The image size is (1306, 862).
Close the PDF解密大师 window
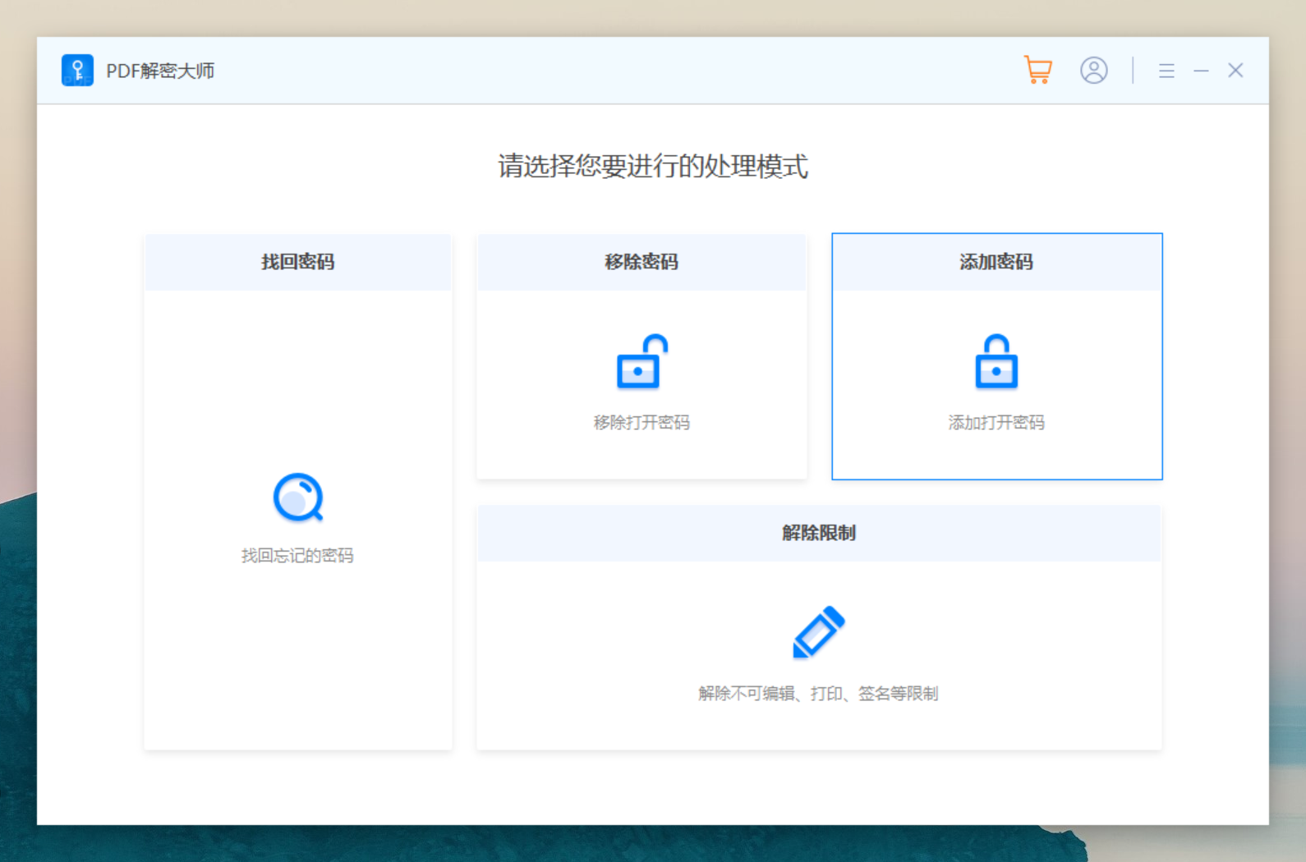1235,71
